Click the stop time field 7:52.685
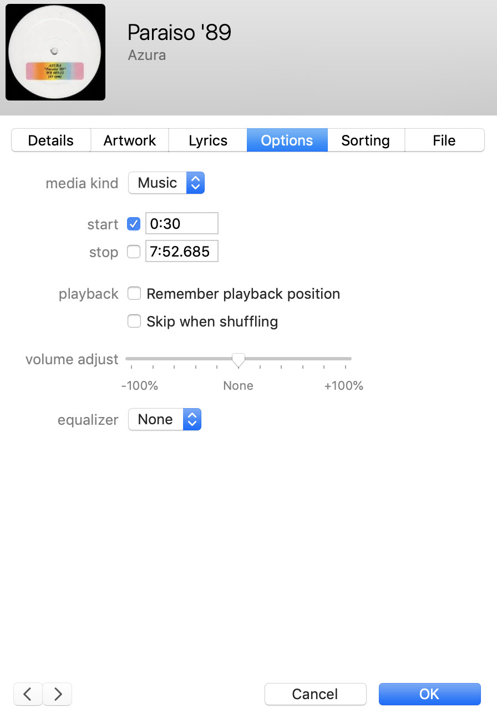The width and height of the screenshot is (497, 713). 182,252
